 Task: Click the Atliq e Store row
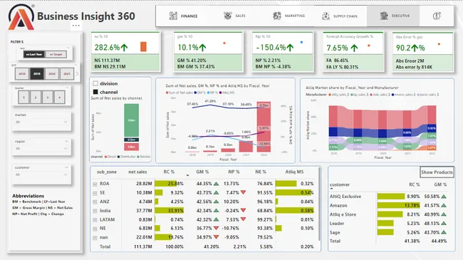coord(388,214)
